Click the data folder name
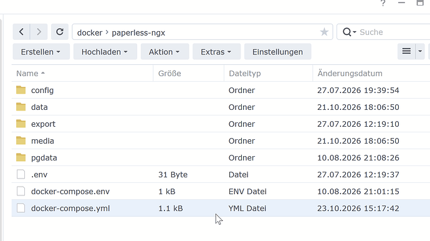Image resolution: width=430 pixels, height=241 pixels. point(39,107)
